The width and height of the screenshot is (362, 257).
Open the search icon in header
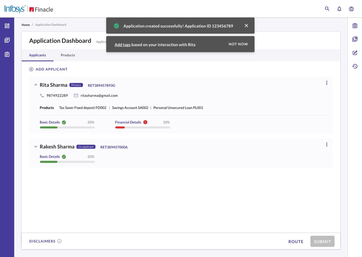click(327, 9)
